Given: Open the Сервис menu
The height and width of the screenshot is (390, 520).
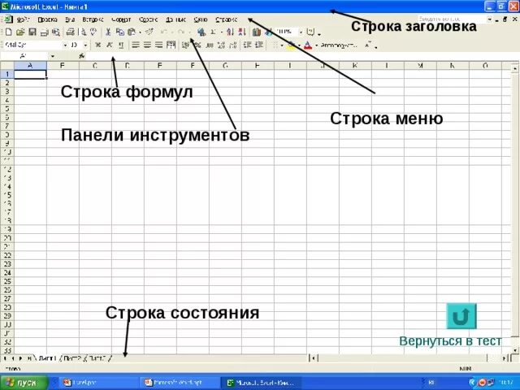Looking at the screenshot, I should pos(148,19).
